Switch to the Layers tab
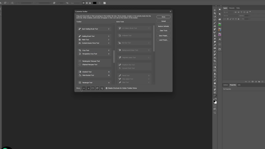The width and height of the screenshot is (265, 149). coord(225,8)
